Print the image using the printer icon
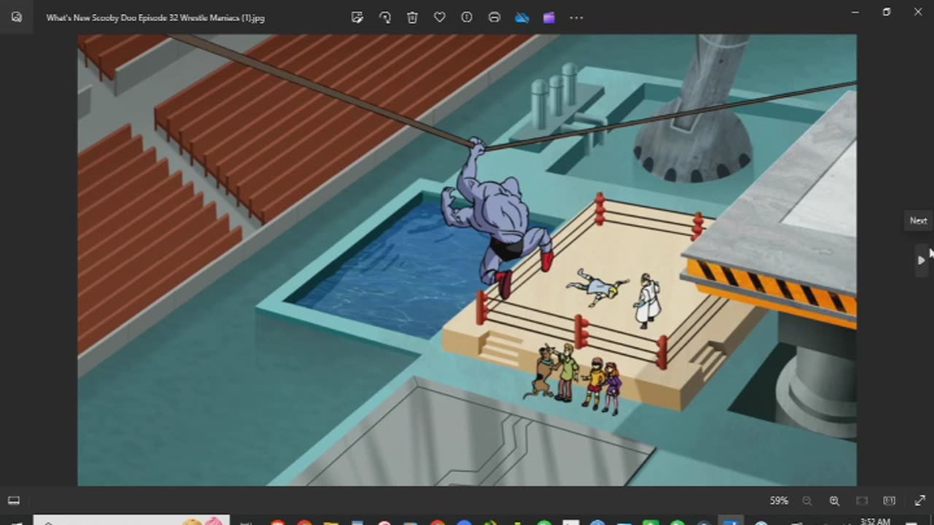 pos(494,17)
